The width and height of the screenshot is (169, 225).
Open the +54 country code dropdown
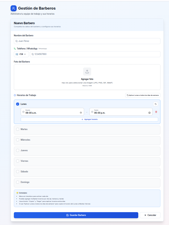(x=21, y=54)
